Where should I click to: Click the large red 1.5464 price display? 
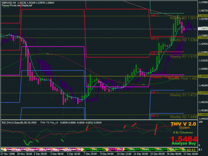(184, 139)
